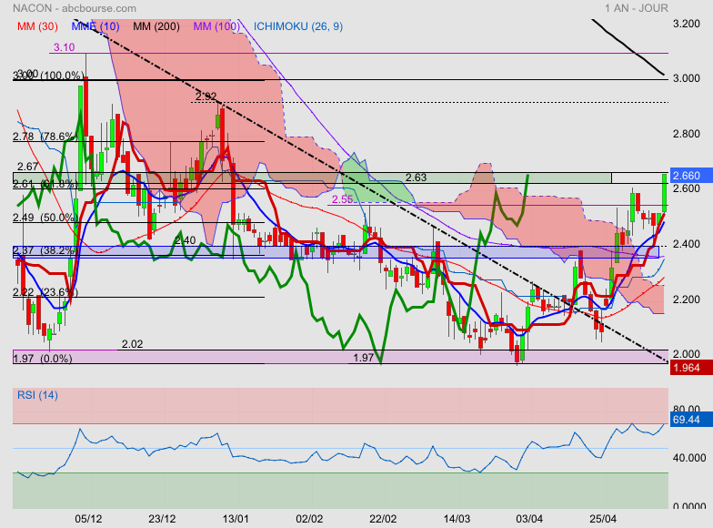Click the 2.55 magenta level label
This screenshot has height=528, width=713.
point(342,198)
